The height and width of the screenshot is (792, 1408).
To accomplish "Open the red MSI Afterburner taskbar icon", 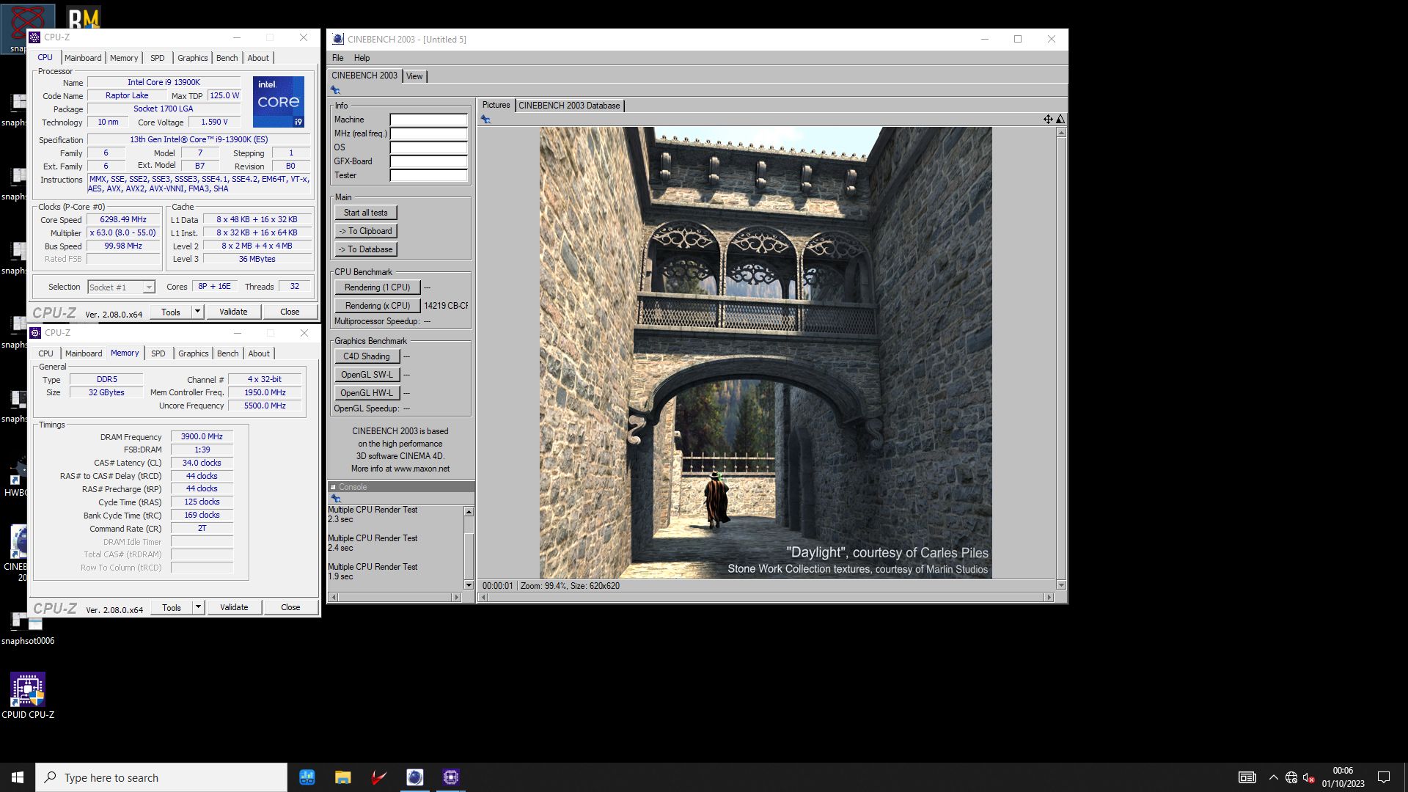I will click(x=378, y=777).
